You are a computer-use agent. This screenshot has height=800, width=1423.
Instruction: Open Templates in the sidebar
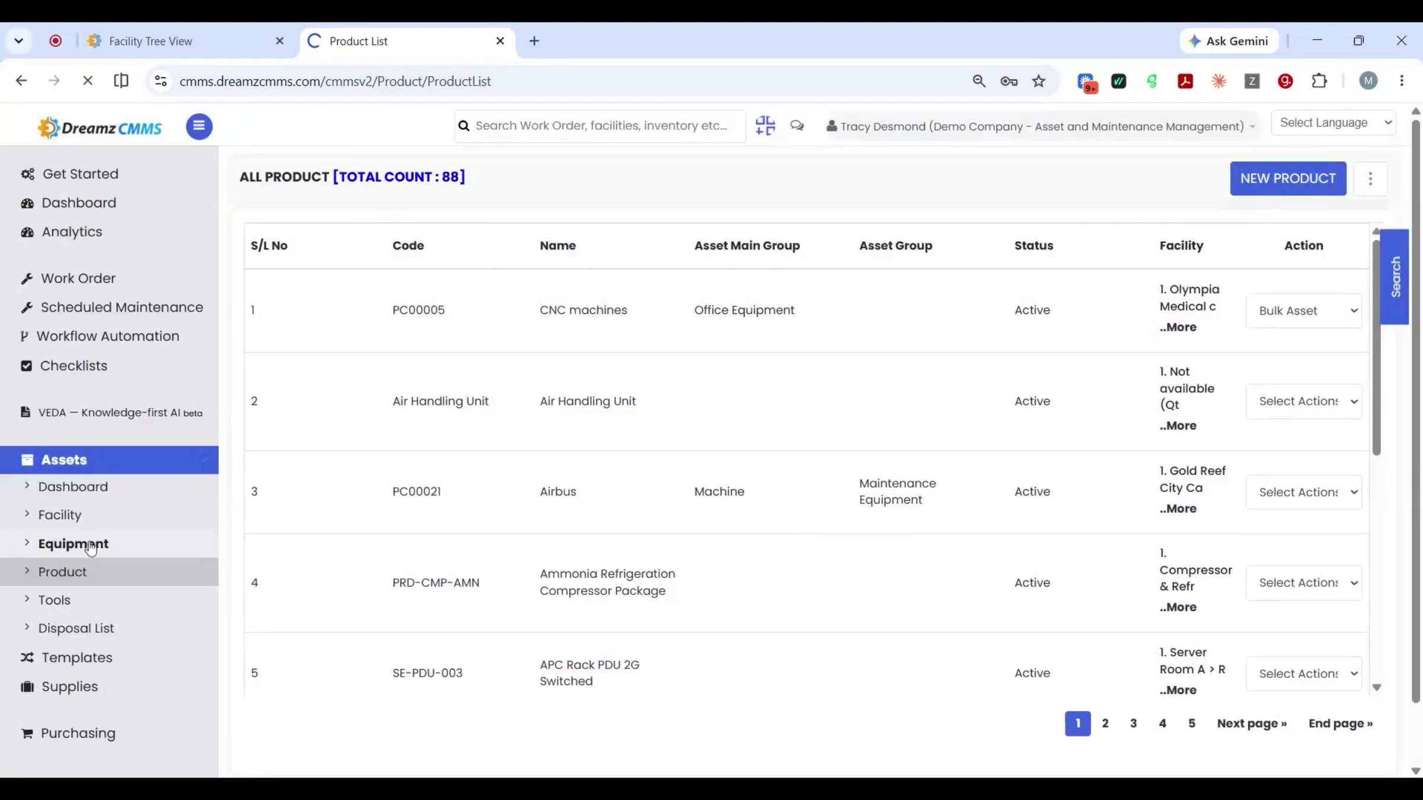[76, 658]
